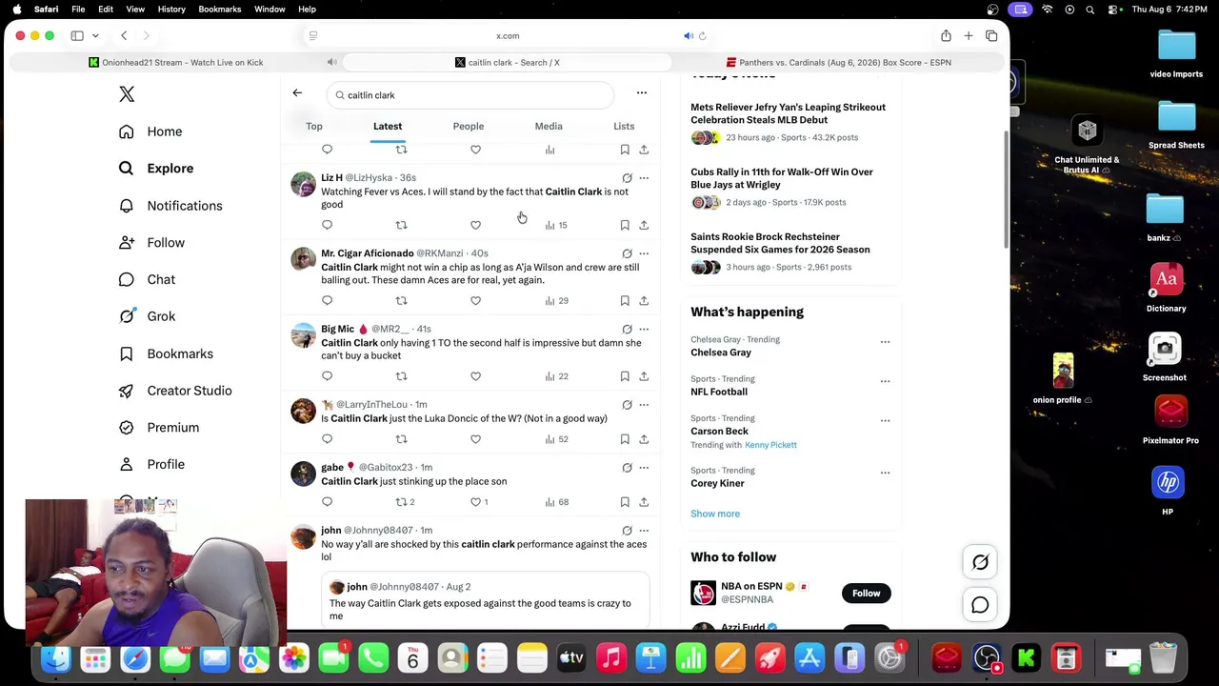Toggle Safari sidebar button
The image size is (1219, 686).
click(77, 36)
